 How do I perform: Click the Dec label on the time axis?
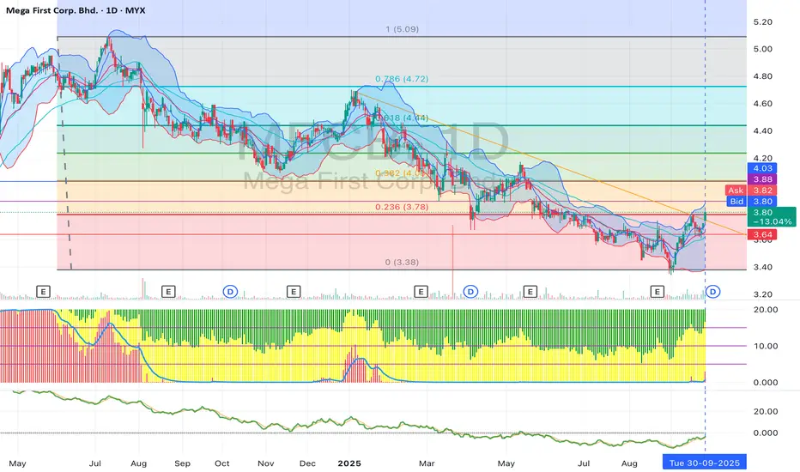pyautogui.click(x=307, y=463)
